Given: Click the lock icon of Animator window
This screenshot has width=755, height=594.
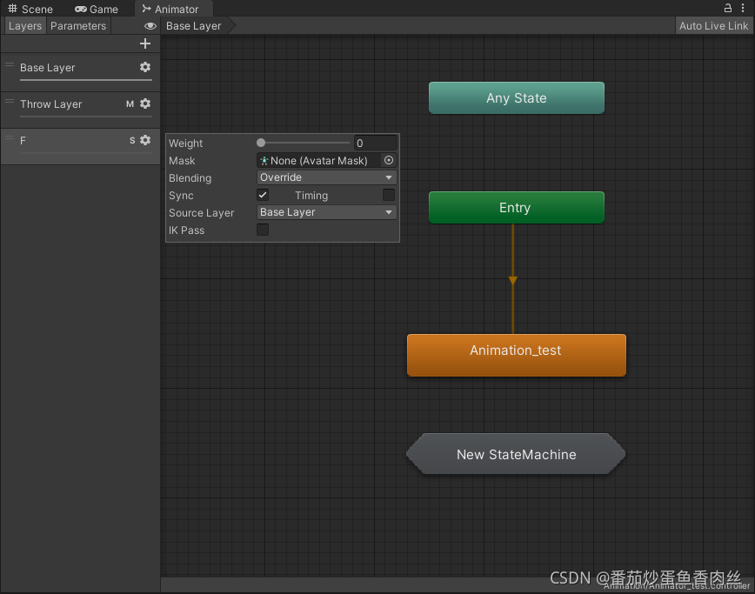Looking at the screenshot, I should [x=728, y=8].
